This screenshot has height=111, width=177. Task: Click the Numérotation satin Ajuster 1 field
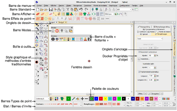[151, 68]
